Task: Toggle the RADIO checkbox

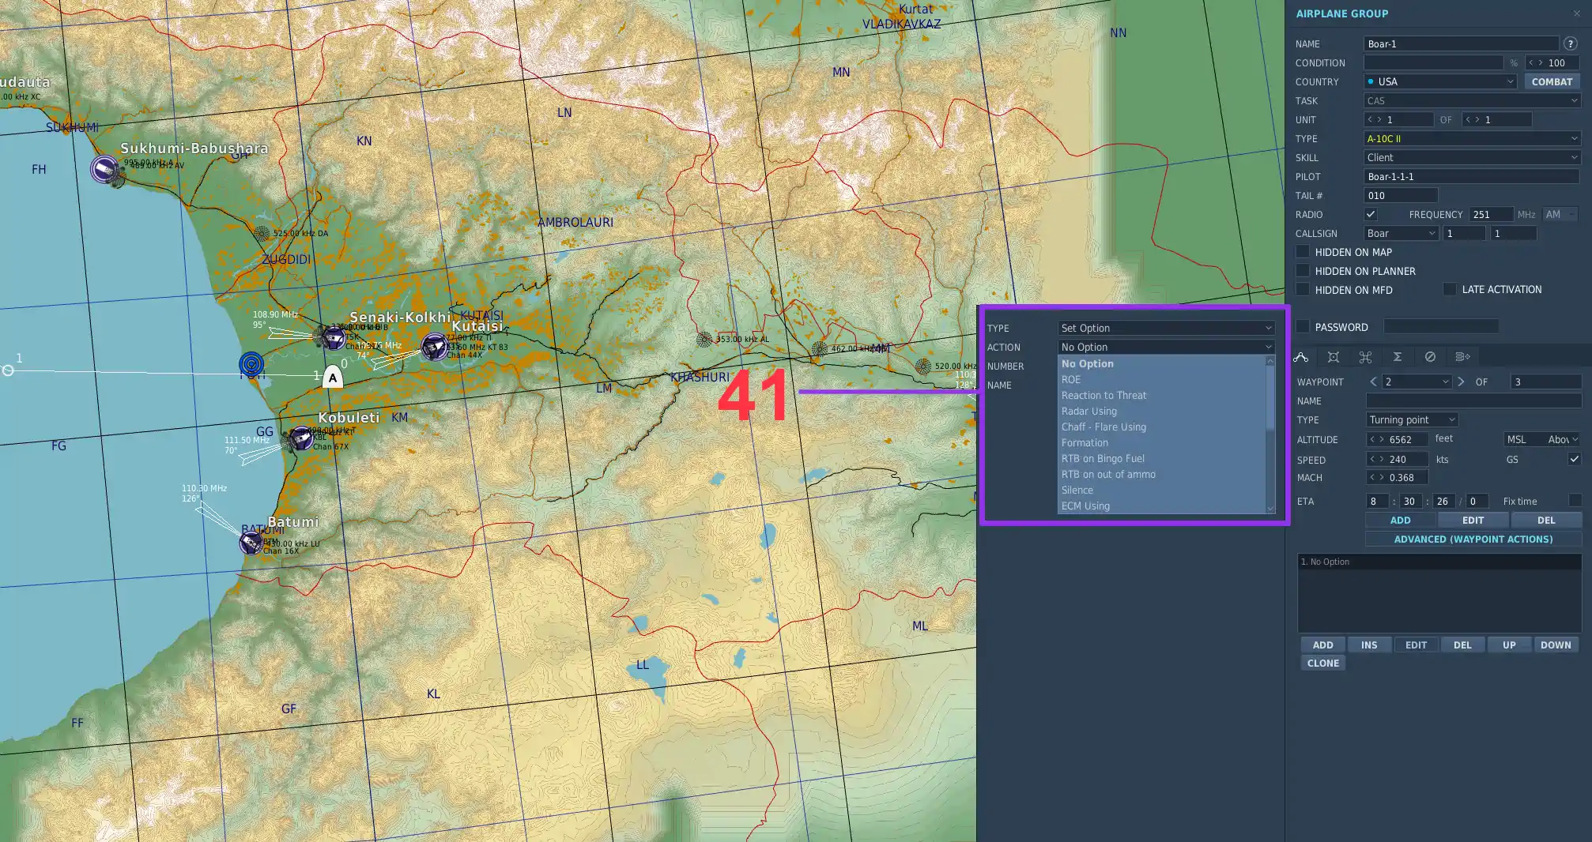Action: [1371, 214]
